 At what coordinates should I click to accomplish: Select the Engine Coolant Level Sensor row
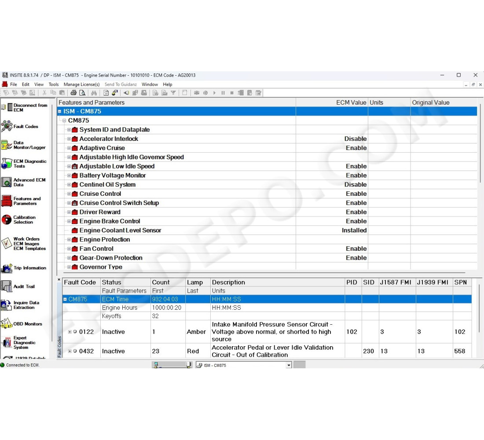coord(120,231)
